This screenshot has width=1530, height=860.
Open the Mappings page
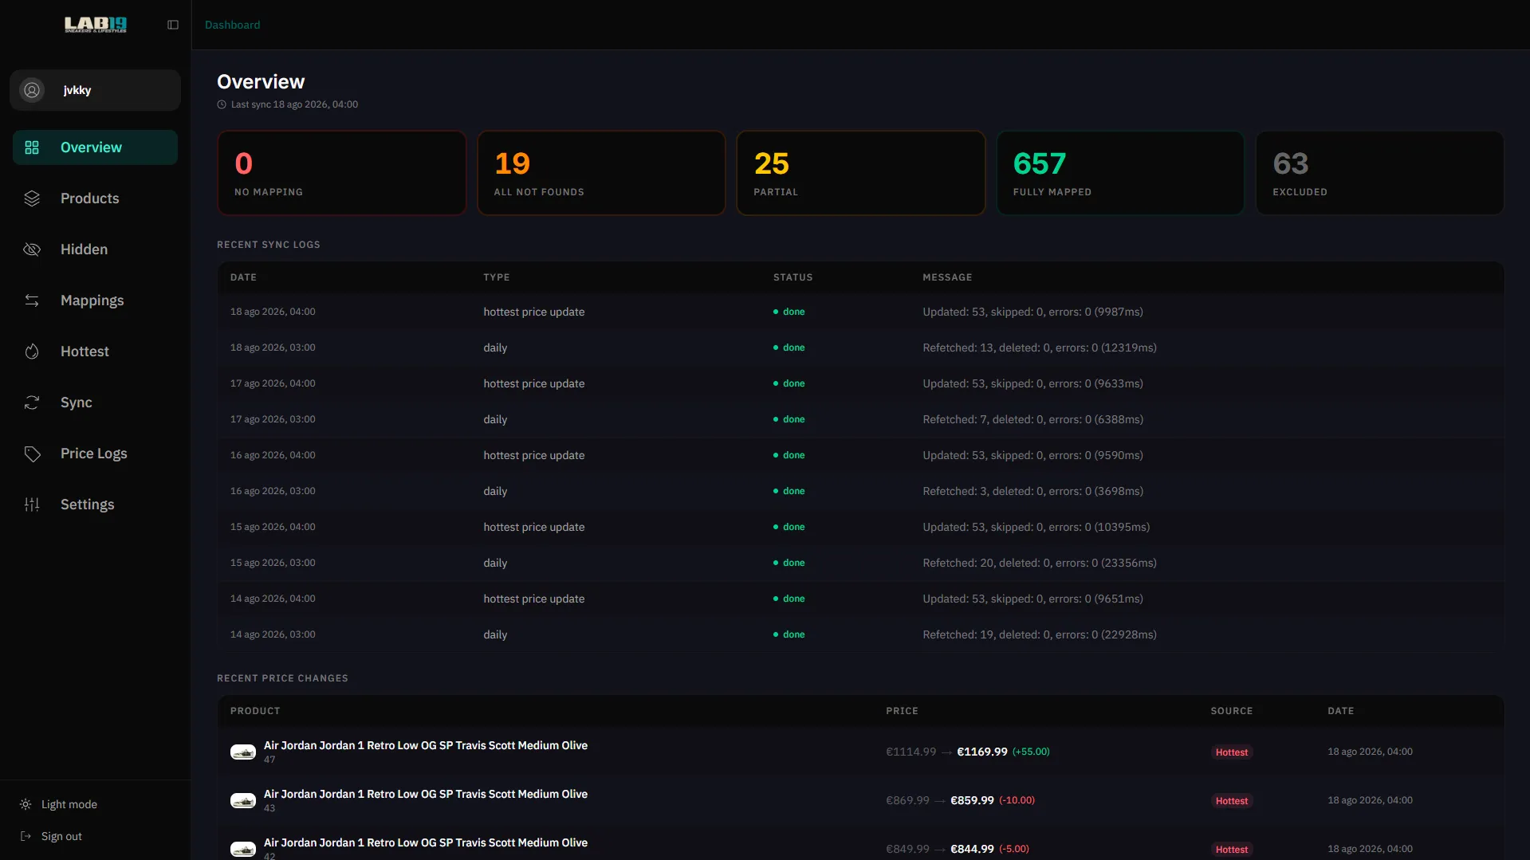pyautogui.click(x=95, y=300)
